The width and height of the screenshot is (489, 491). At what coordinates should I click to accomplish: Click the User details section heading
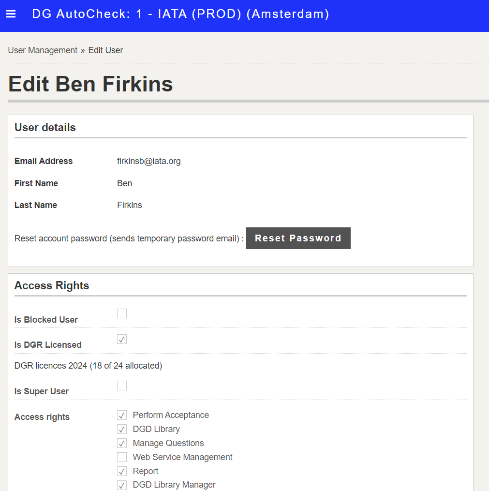tap(45, 127)
